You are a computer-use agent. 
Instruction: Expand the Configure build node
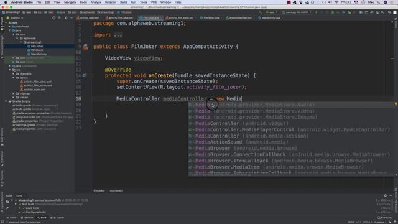19,212
